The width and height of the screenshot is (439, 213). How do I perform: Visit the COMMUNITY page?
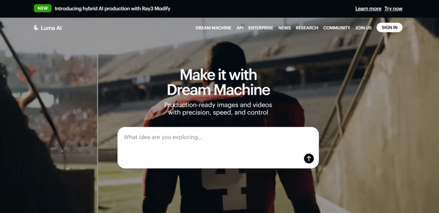coord(337,28)
